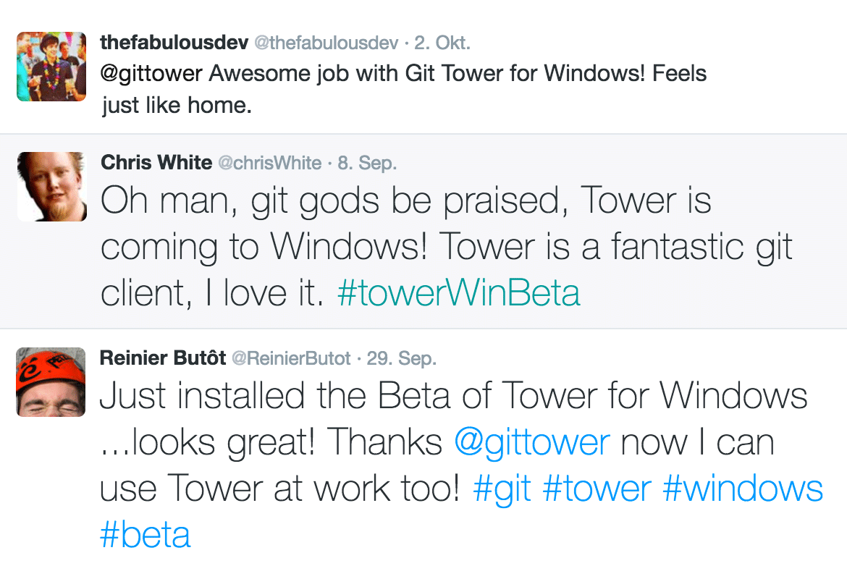Select the username Chris White

[156, 163]
